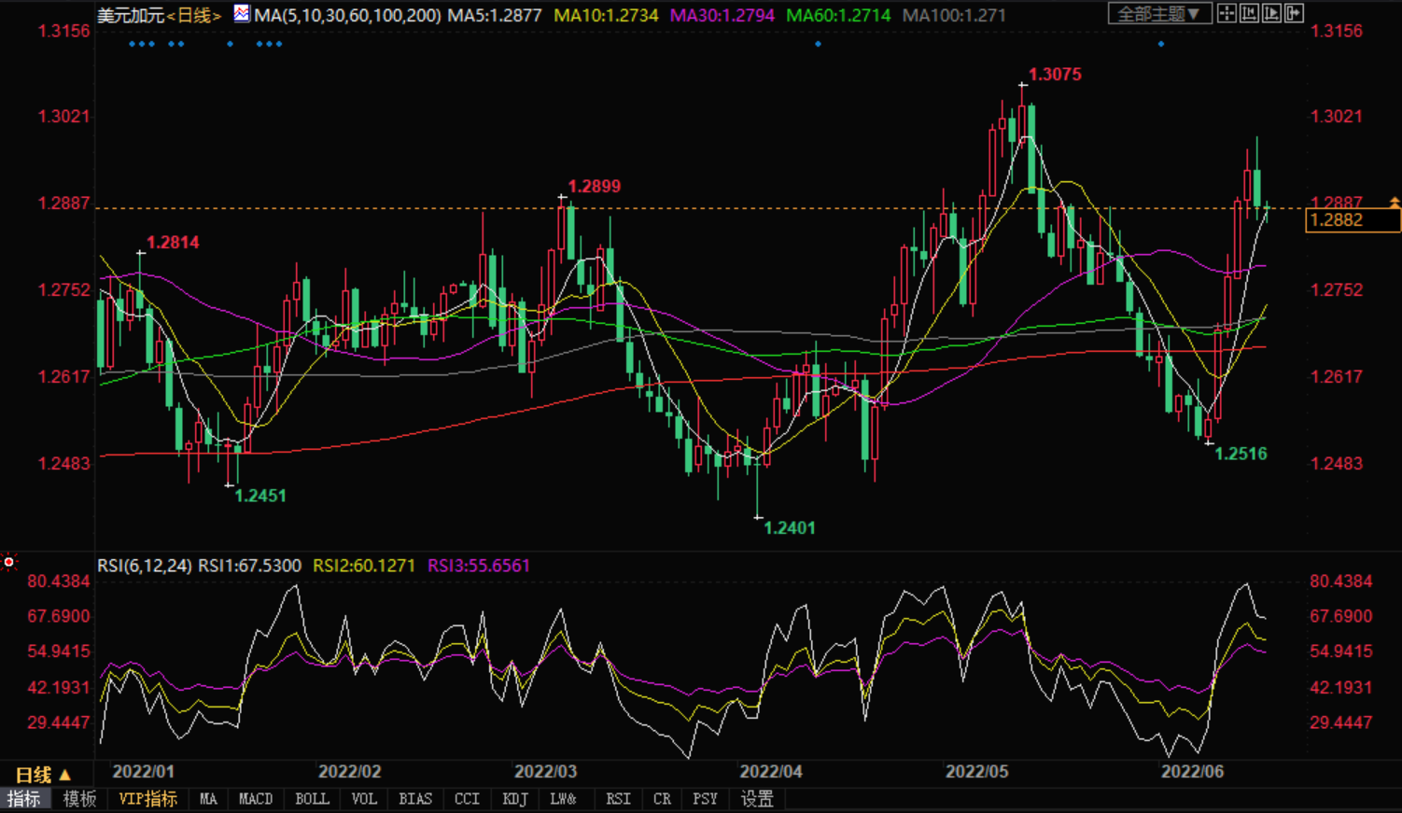Open the 美元加元 <日线> period selector
This screenshot has width=1402, height=813.
pyautogui.click(x=160, y=15)
